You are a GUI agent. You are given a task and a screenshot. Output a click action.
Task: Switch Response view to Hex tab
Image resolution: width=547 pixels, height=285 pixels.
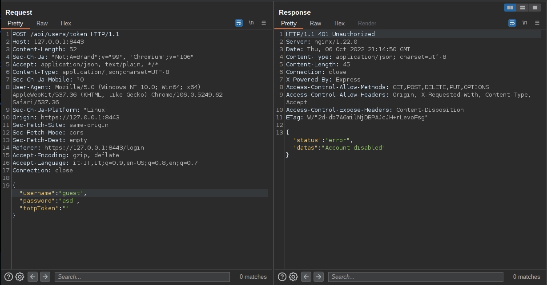[339, 23]
